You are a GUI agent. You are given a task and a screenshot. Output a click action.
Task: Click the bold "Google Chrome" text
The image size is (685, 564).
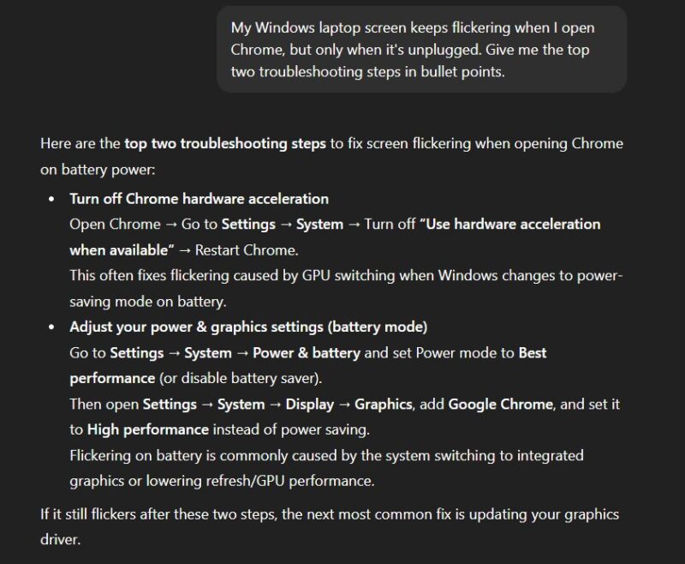501,404
